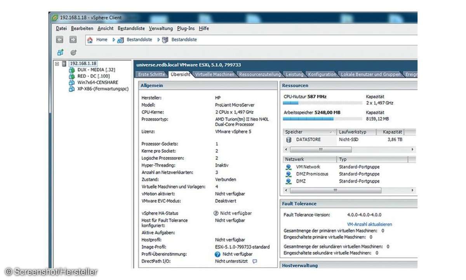
Task: Click the Kapazität column header in Speicher table
Action: tap(391, 132)
